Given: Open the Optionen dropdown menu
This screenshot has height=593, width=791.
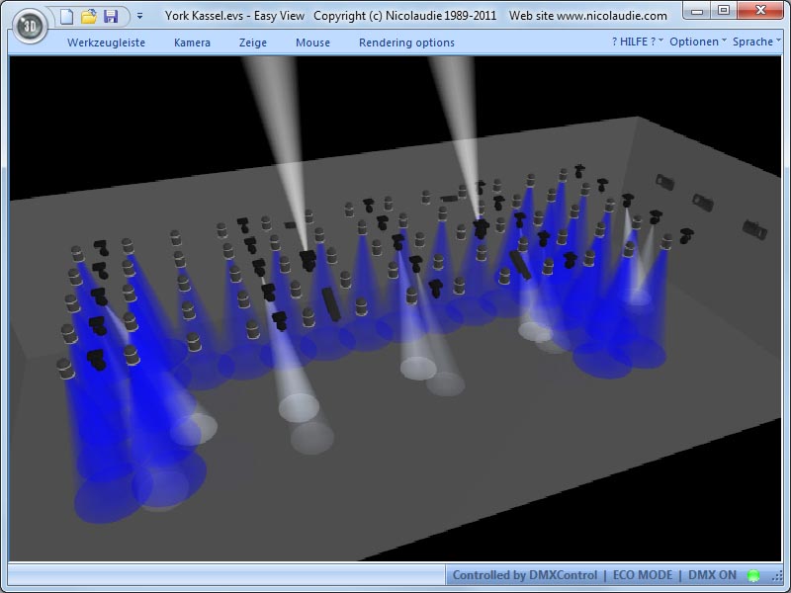Looking at the screenshot, I should (x=697, y=42).
